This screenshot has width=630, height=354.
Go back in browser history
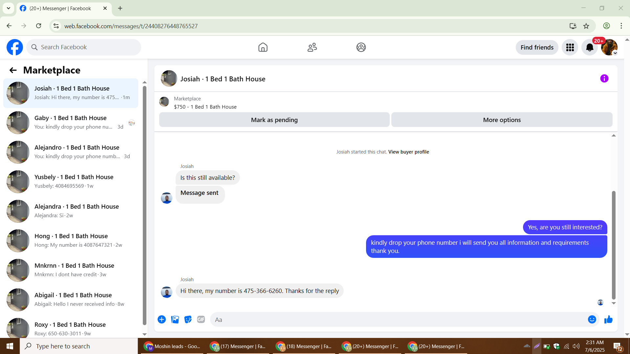click(9, 26)
